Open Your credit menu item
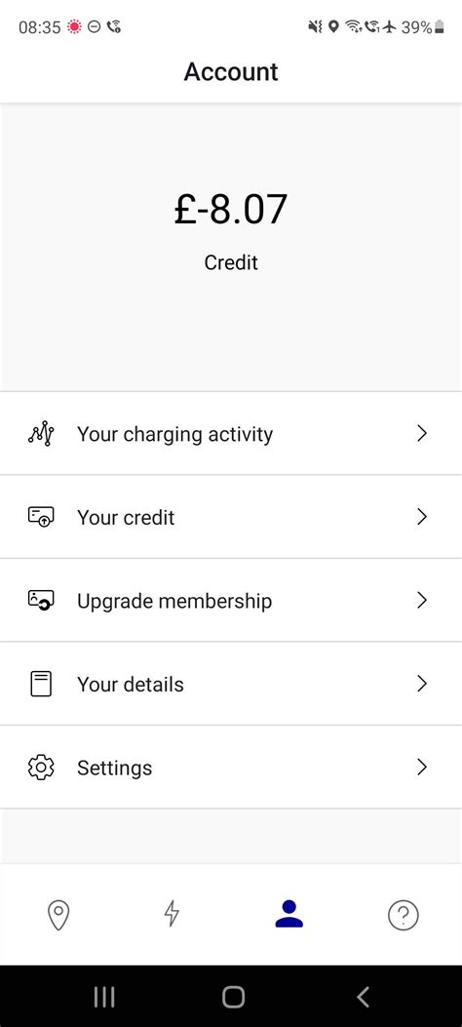Image resolution: width=462 pixels, height=1027 pixels. click(231, 517)
